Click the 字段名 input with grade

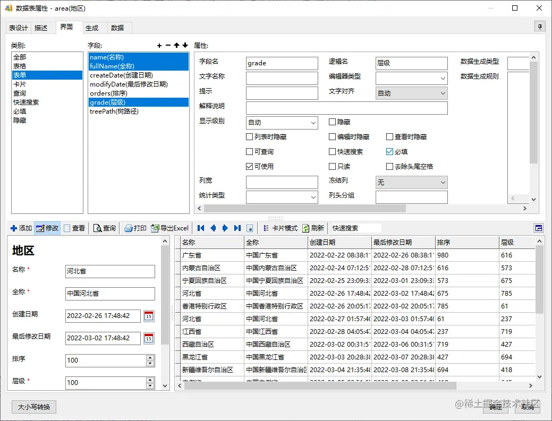[x=282, y=63]
